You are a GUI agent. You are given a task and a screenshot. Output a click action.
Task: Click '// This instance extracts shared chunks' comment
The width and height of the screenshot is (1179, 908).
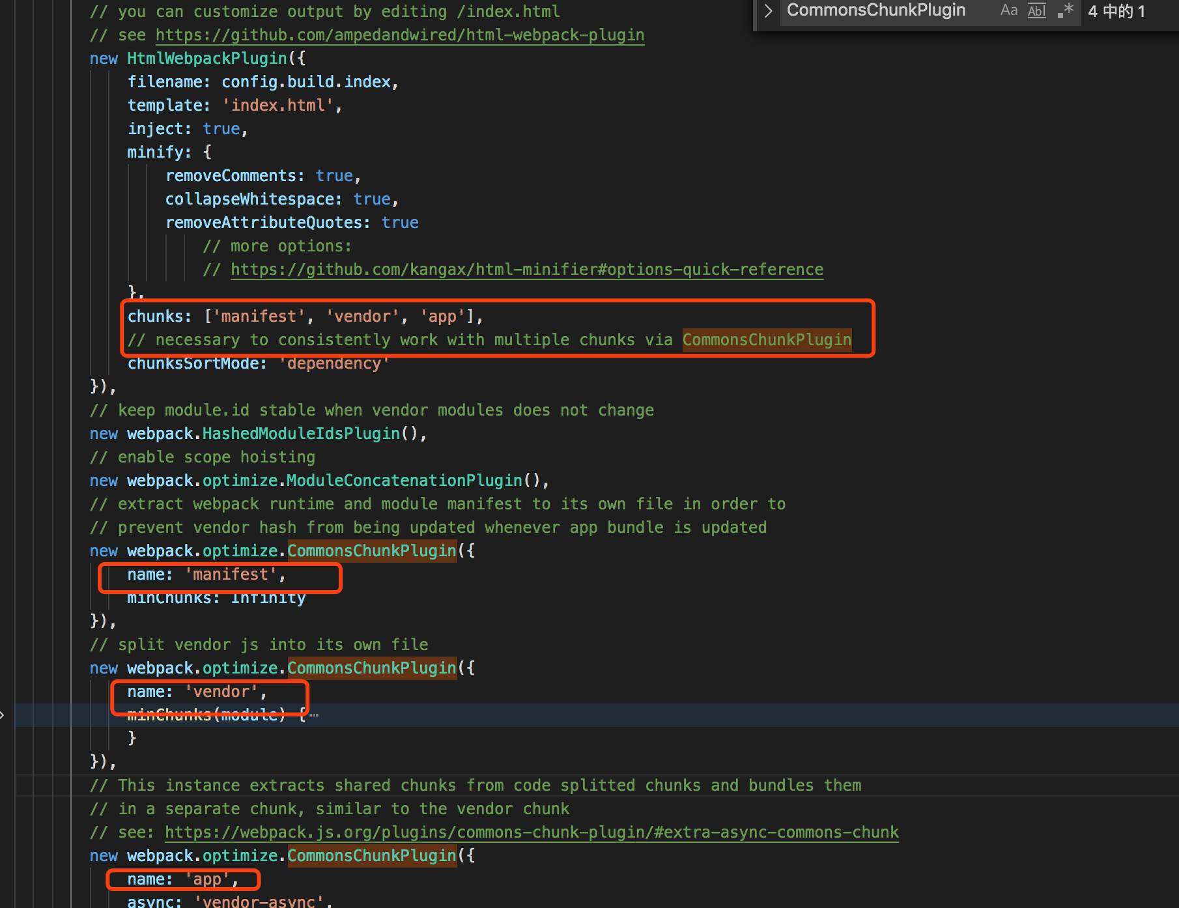coord(476,786)
